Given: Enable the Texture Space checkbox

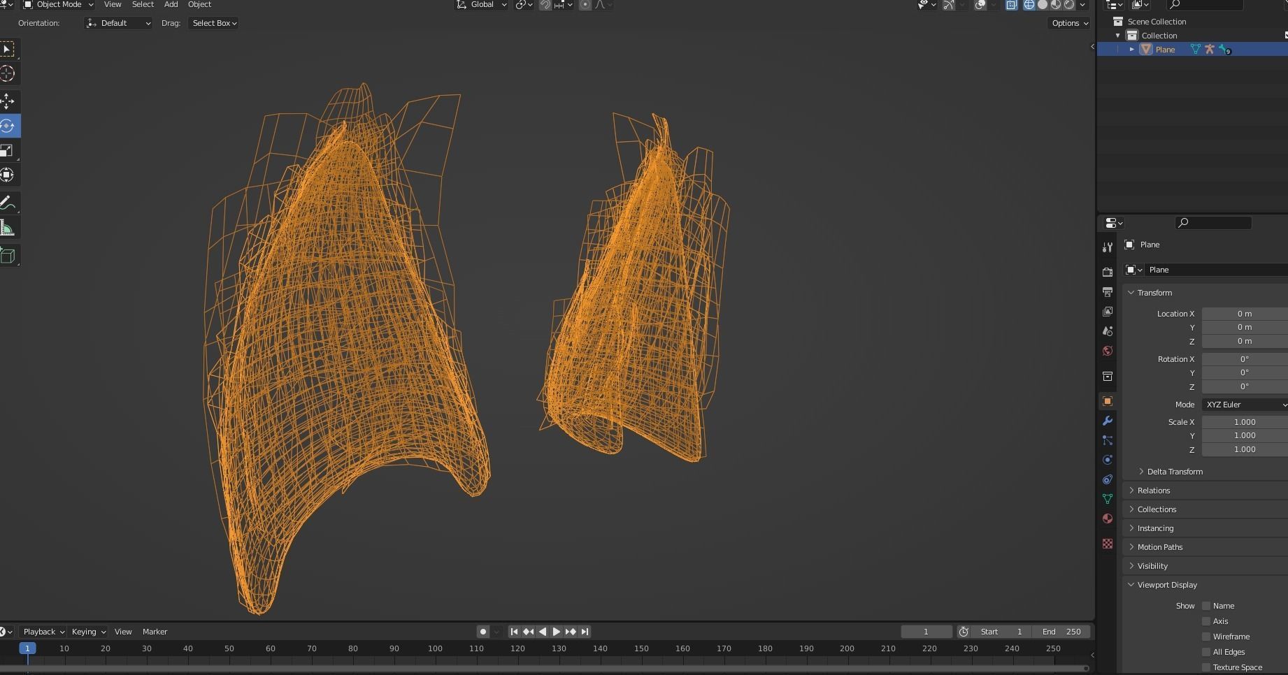Looking at the screenshot, I should [1206, 667].
